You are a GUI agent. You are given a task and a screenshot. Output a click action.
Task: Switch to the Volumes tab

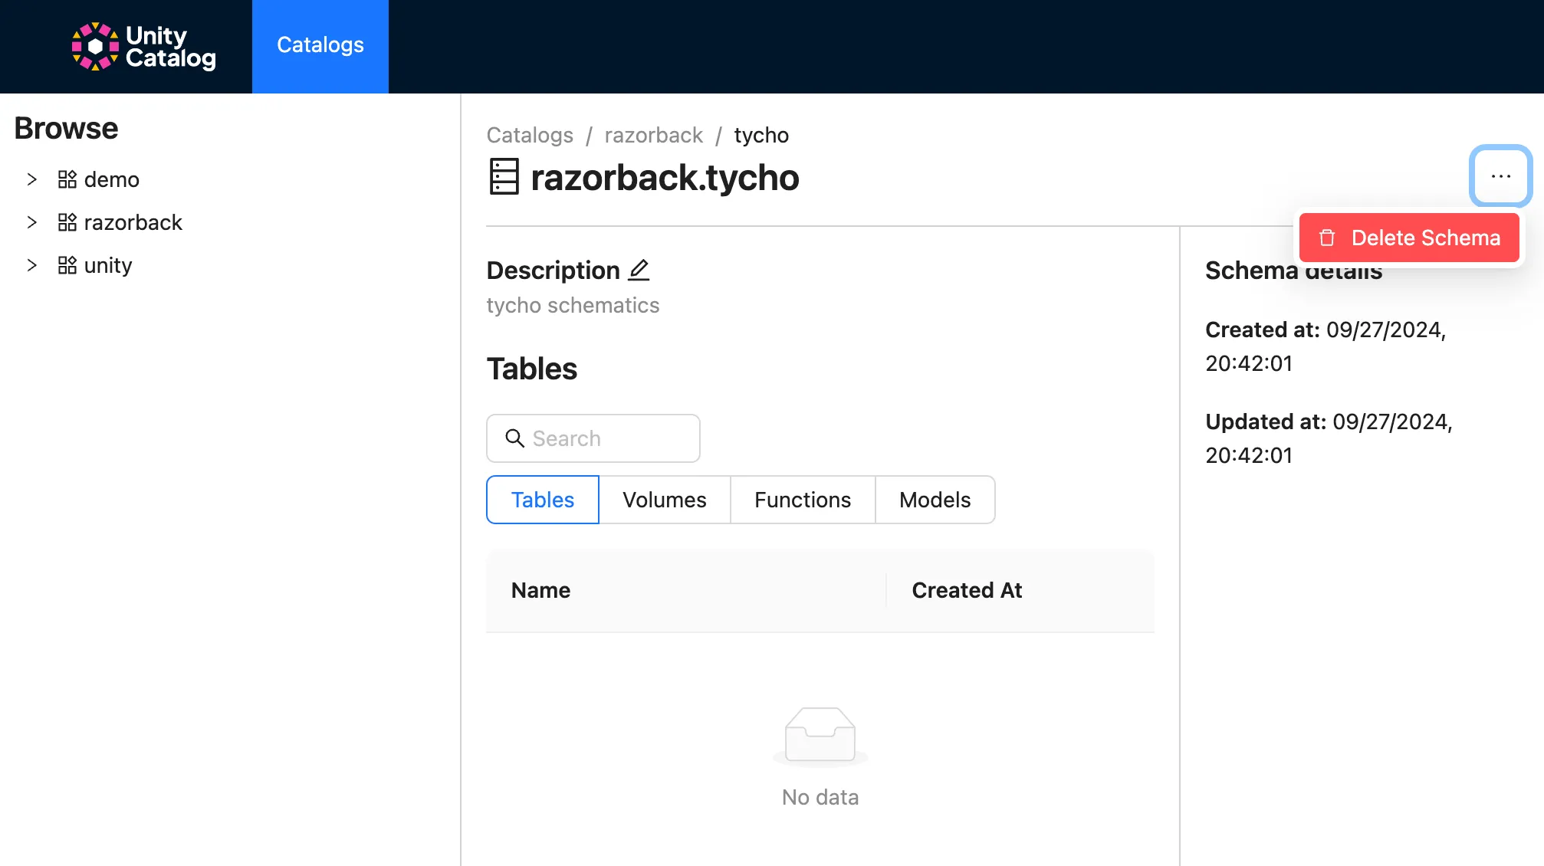click(x=664, y=500)
